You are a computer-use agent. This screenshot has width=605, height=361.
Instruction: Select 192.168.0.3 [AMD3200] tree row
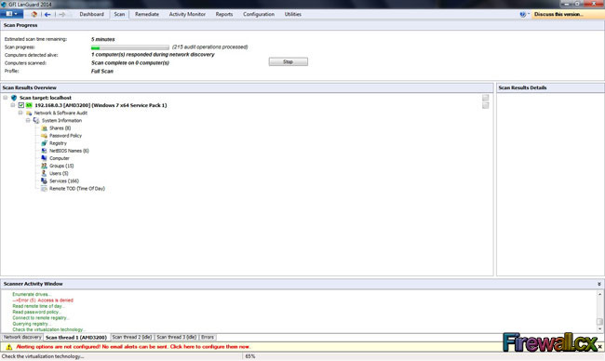101,105
